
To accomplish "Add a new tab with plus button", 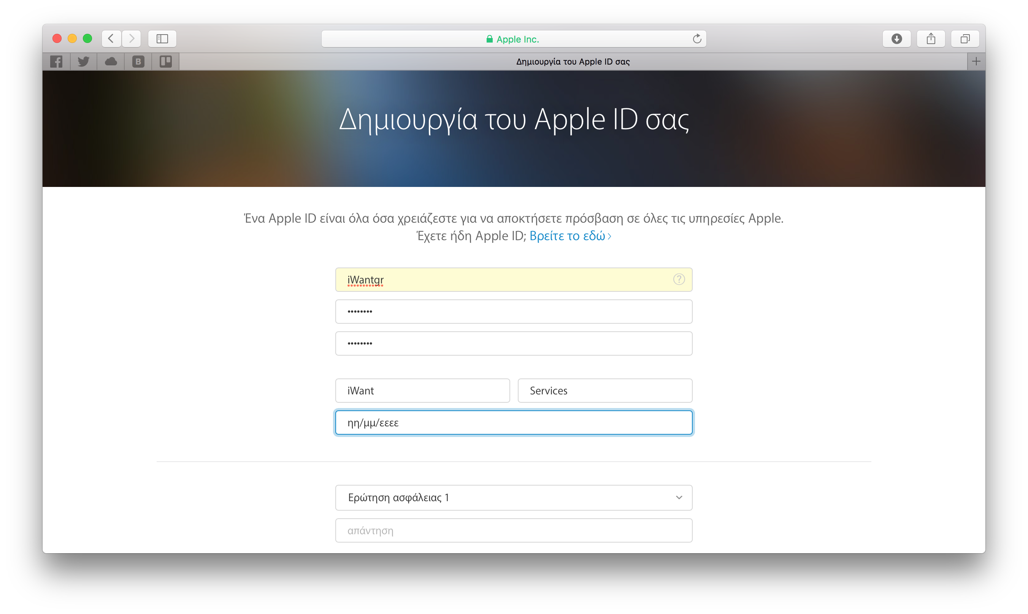I will click(976, 62).
